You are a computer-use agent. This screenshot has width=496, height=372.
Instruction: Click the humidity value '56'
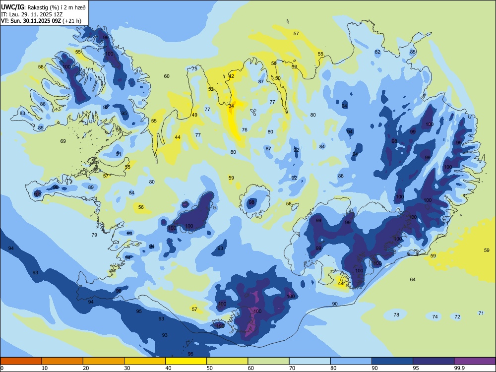pos(141,207)
